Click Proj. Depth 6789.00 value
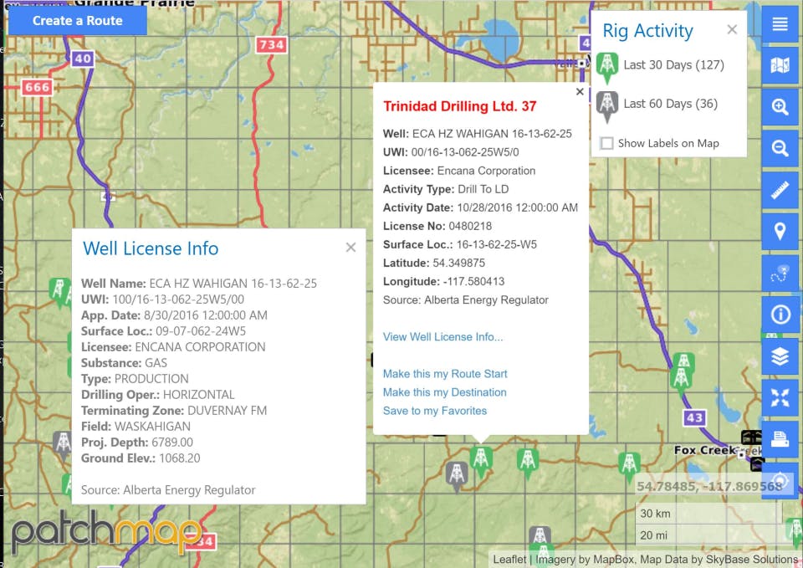Image resolution: width=803 pixels, height=568 pixels. tap(172, 442)
